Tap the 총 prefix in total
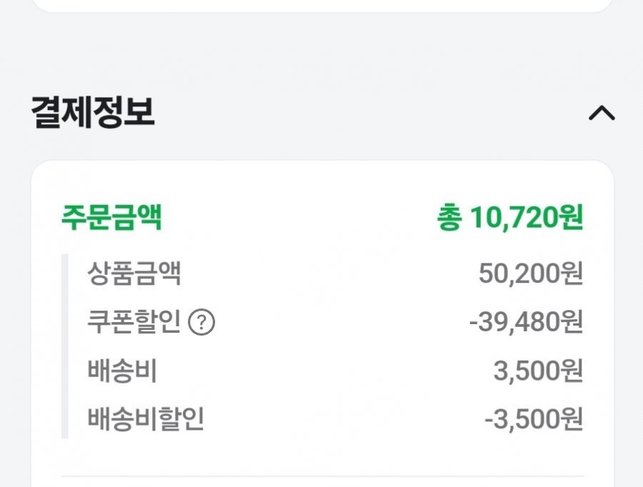643x487 pixels. tap(449, 218)
